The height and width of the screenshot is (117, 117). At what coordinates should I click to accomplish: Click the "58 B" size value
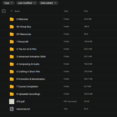click(86, 34)
